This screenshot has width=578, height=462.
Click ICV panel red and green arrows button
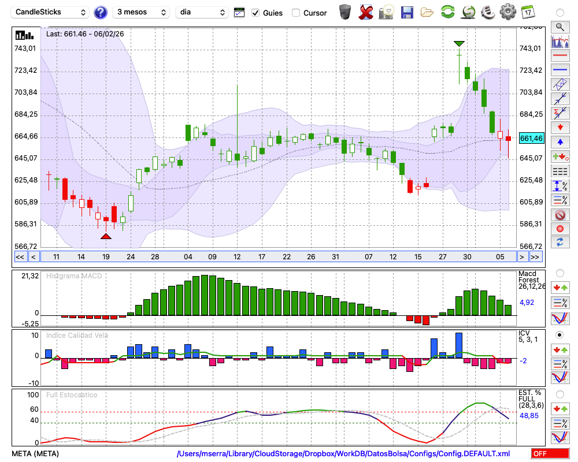coord(560,349)
